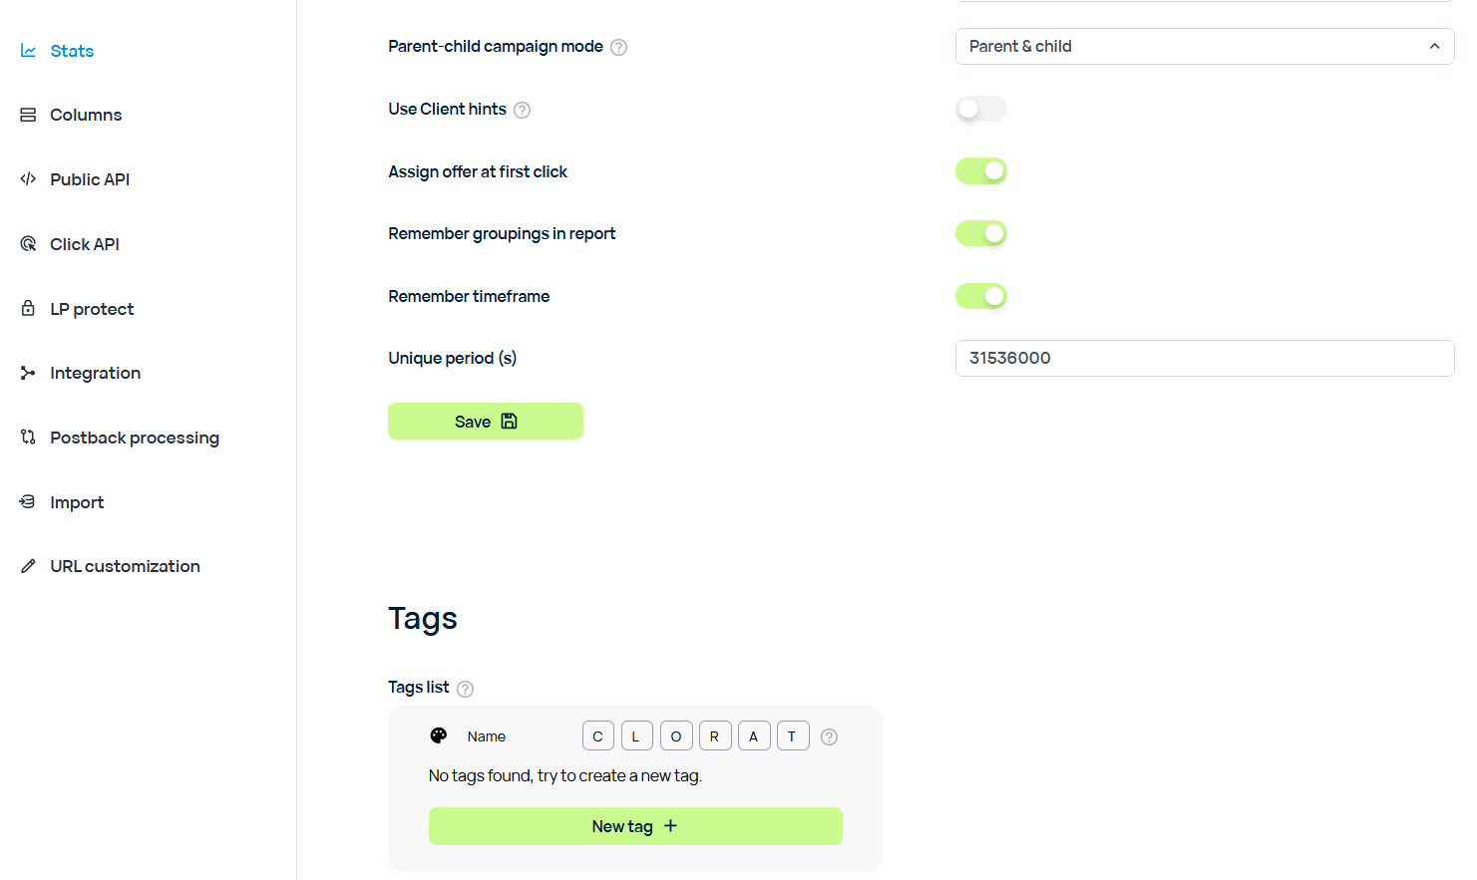Go to the Import section
Image resolution: width=1477 pixels, height=880 pixels.
77,502
